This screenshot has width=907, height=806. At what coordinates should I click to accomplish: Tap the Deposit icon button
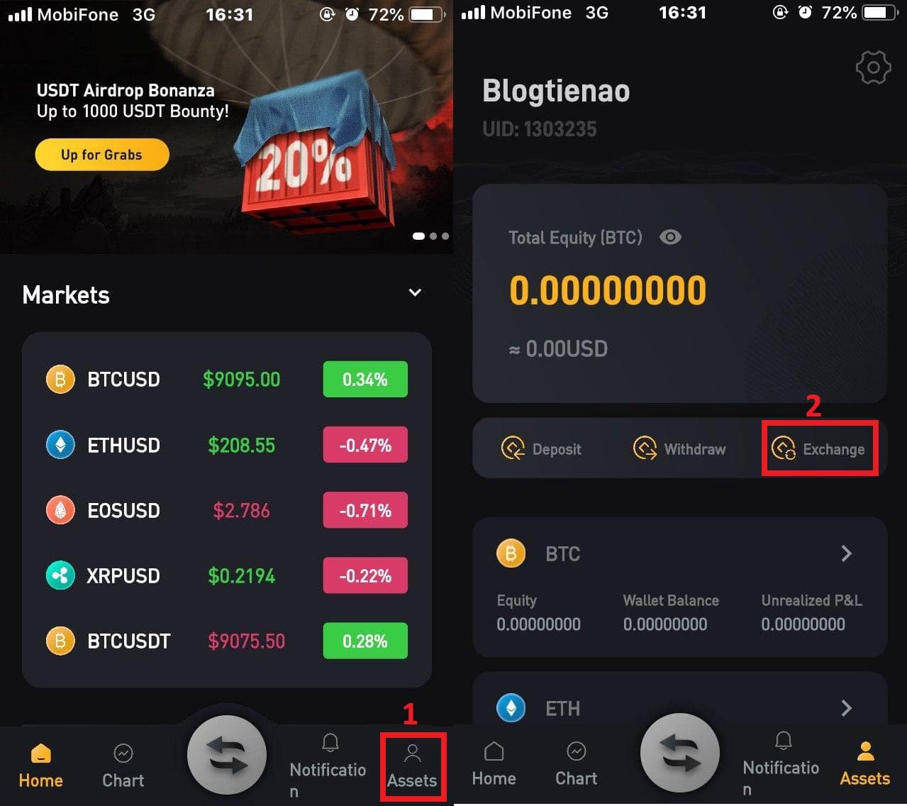click(541, 448)
